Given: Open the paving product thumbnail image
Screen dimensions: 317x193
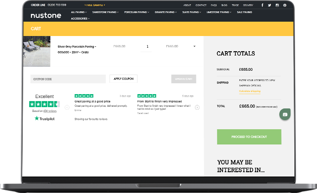Looking at the screenshot, I should (x=37, y=51).
